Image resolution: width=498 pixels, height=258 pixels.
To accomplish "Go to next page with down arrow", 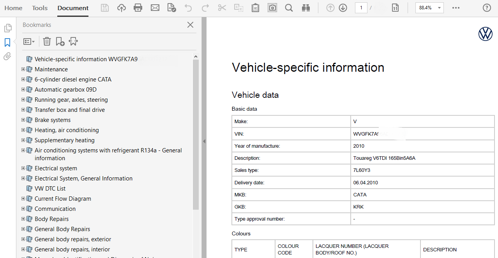I will click(x=343, y=7).
